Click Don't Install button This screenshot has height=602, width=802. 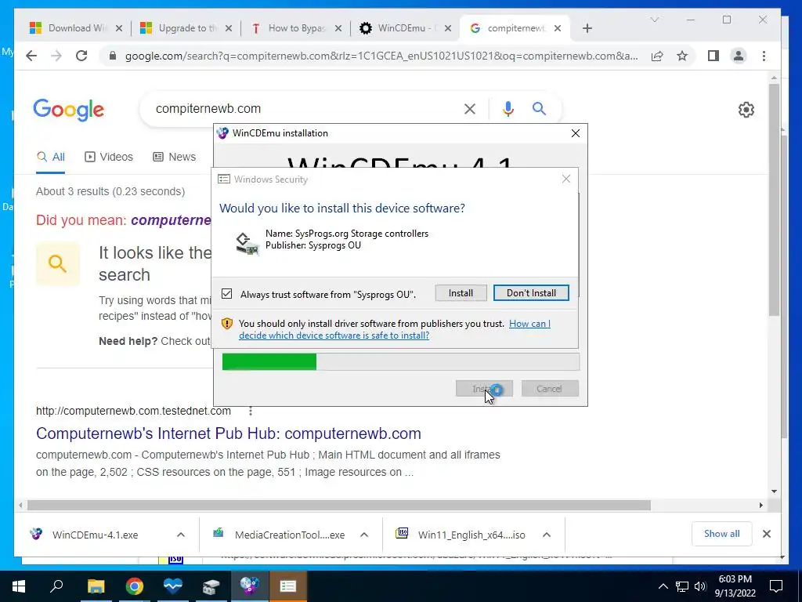(531, 293)
